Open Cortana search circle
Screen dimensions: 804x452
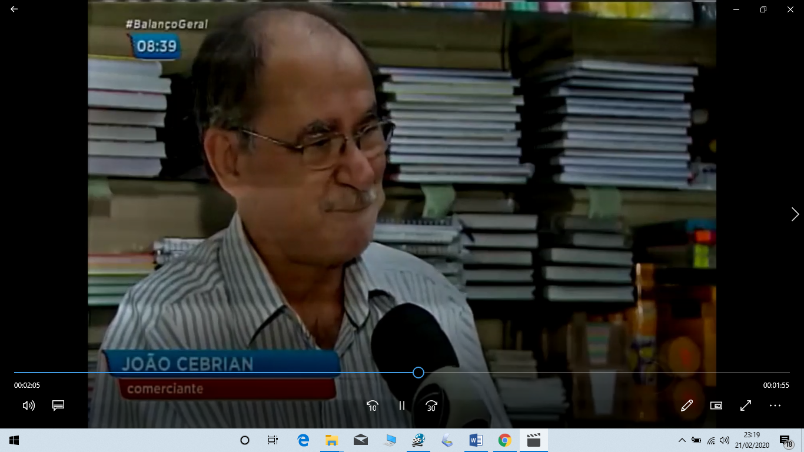click(x=245, y=440)
